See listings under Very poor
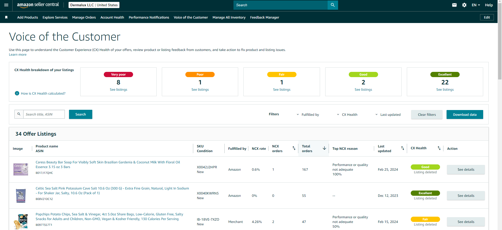This screenshot has width=502, height=230. [118, 89]
